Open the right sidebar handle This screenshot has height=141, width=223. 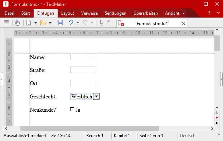coord(221,79)
